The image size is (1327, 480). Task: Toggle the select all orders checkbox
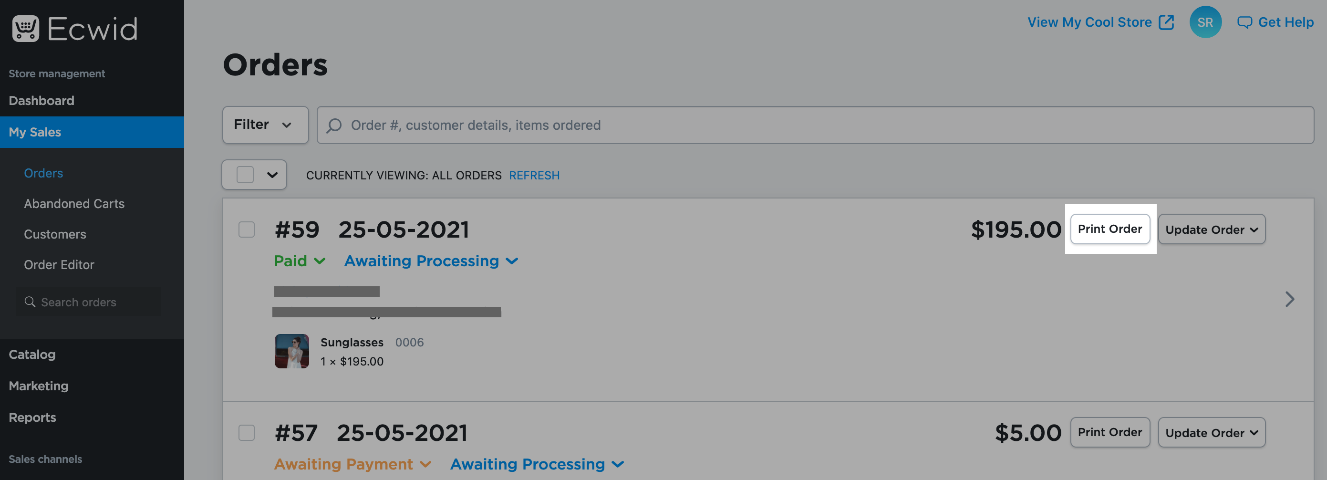point(245,175)
